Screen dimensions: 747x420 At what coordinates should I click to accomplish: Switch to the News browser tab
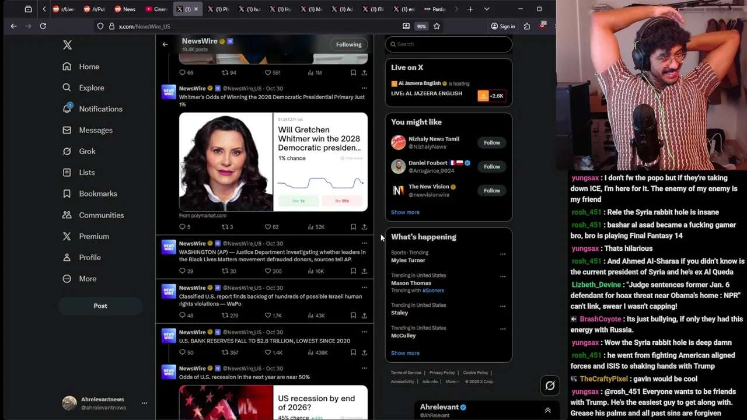click(125, 9)
